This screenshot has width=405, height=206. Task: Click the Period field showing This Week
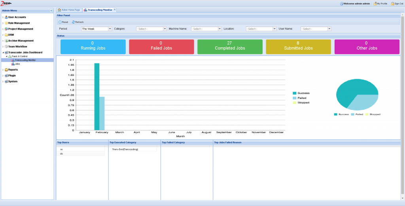click(x=95, y=29)
